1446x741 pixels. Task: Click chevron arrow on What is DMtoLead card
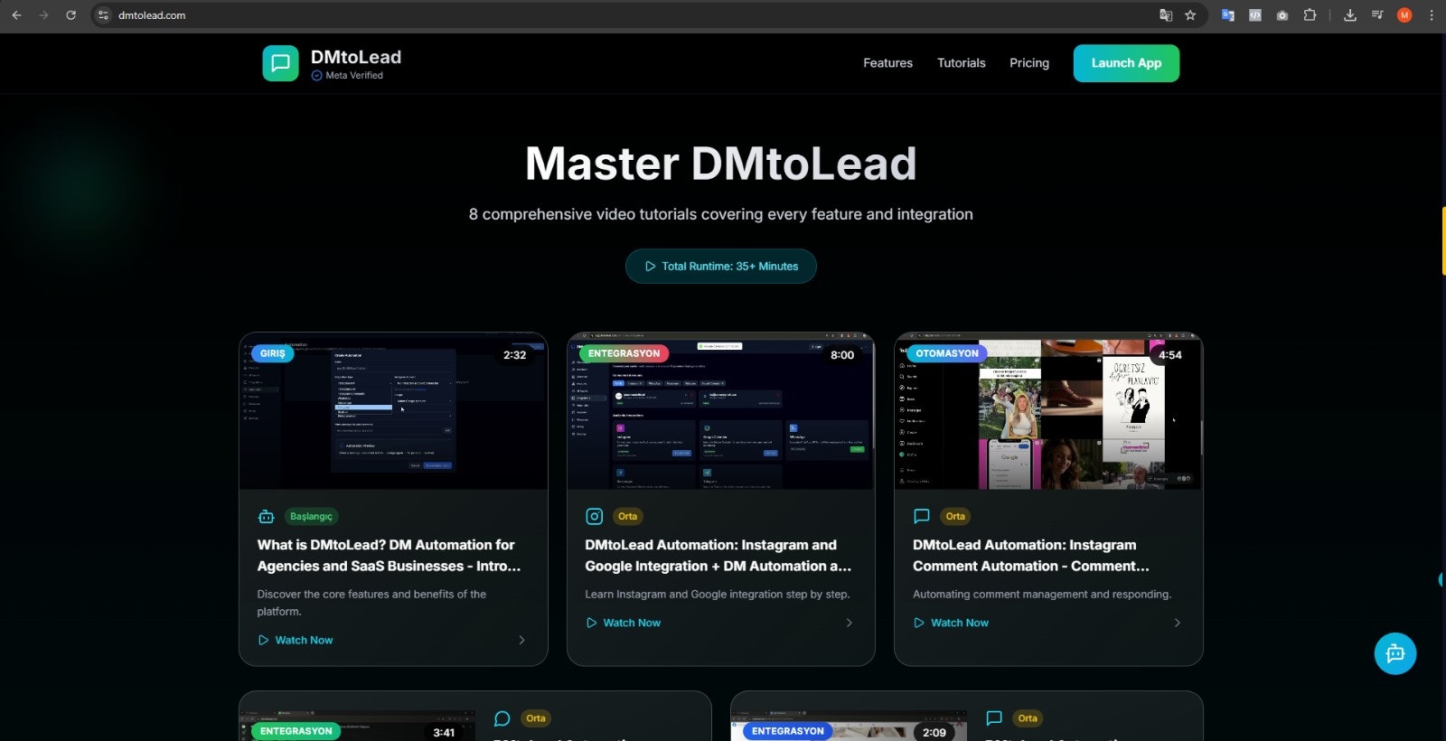click(521, 640)
